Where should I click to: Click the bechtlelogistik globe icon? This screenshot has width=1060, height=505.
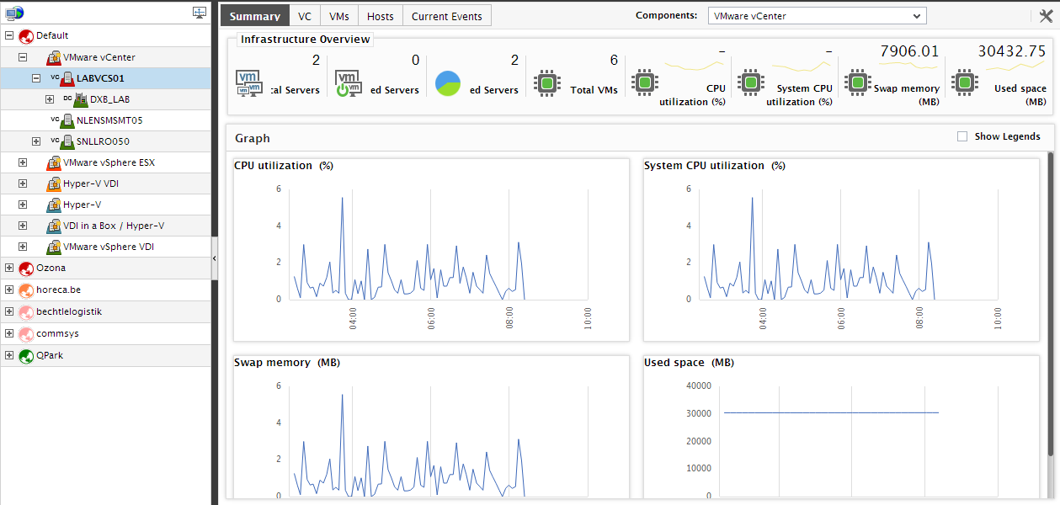pos(26,312)
